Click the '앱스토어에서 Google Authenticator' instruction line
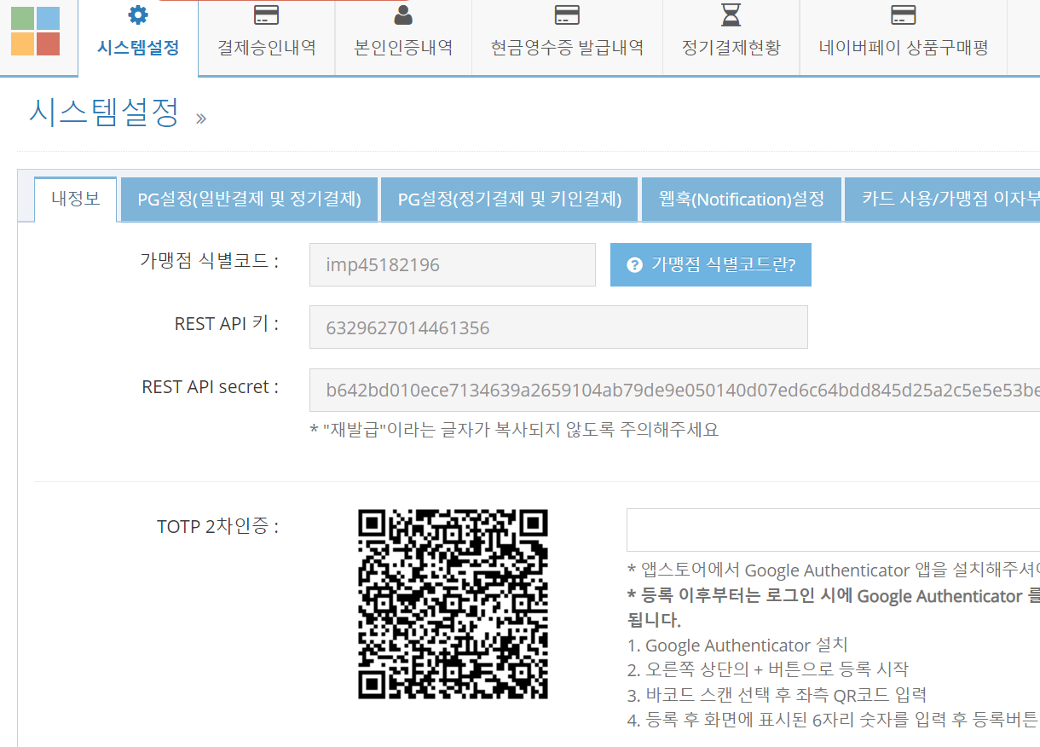The width and height of the screenshot is (1040, 747). [833, 570]
